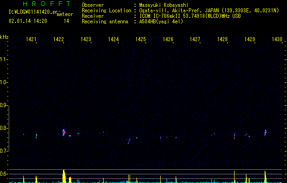Click the 0.9 kHz frequency label
The height and width of the screenshot is (183, 287).
pyautogui.click(x=4, y=105)
